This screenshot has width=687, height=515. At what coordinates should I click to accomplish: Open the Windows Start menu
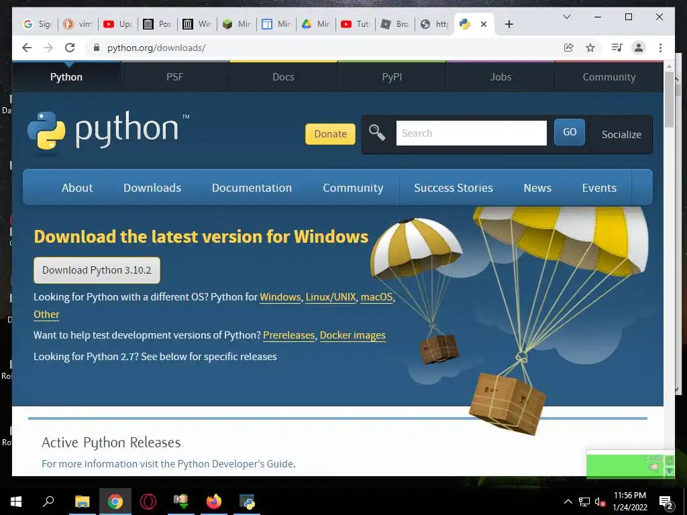click(x=16, y=502)
